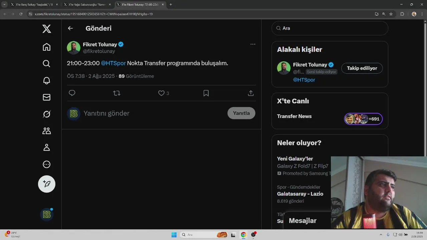This screenshot has width=427, height=240.
Task: Click the reply speech bubble icon
Action: (x=72, y=93)
